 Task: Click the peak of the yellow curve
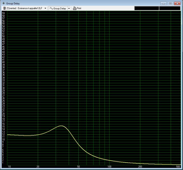click(x=61, y=126)
